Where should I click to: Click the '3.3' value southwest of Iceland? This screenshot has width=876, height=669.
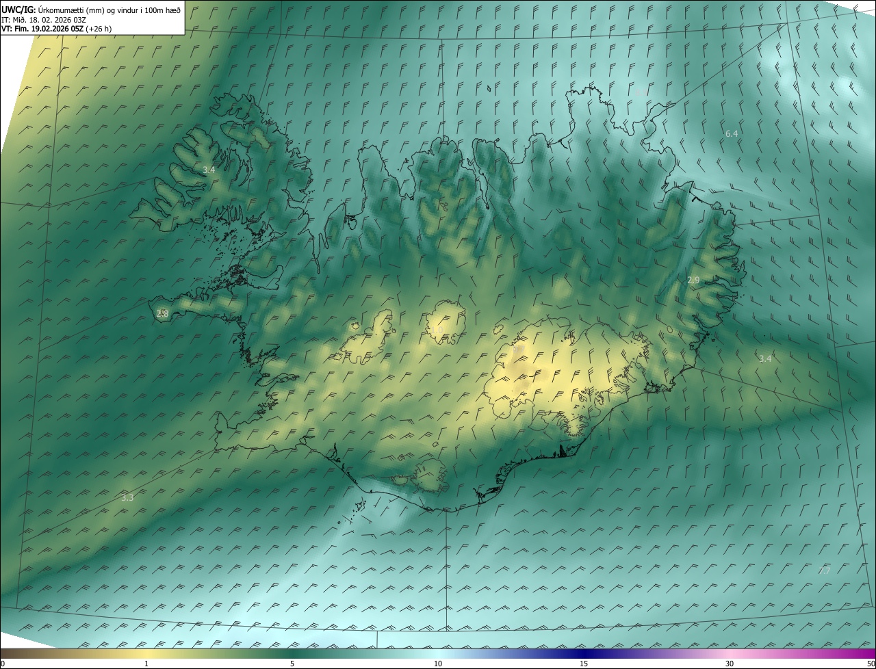(127, 497)
